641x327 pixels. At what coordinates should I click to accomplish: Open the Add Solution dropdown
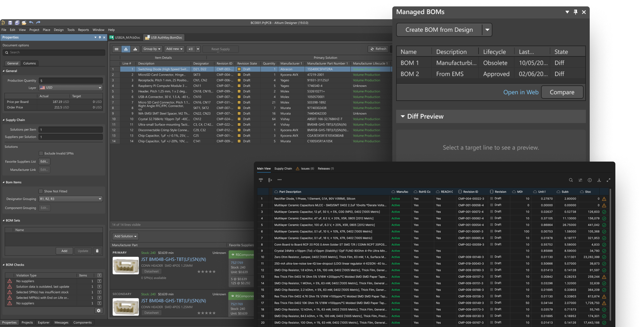click(x=125, y=236)
